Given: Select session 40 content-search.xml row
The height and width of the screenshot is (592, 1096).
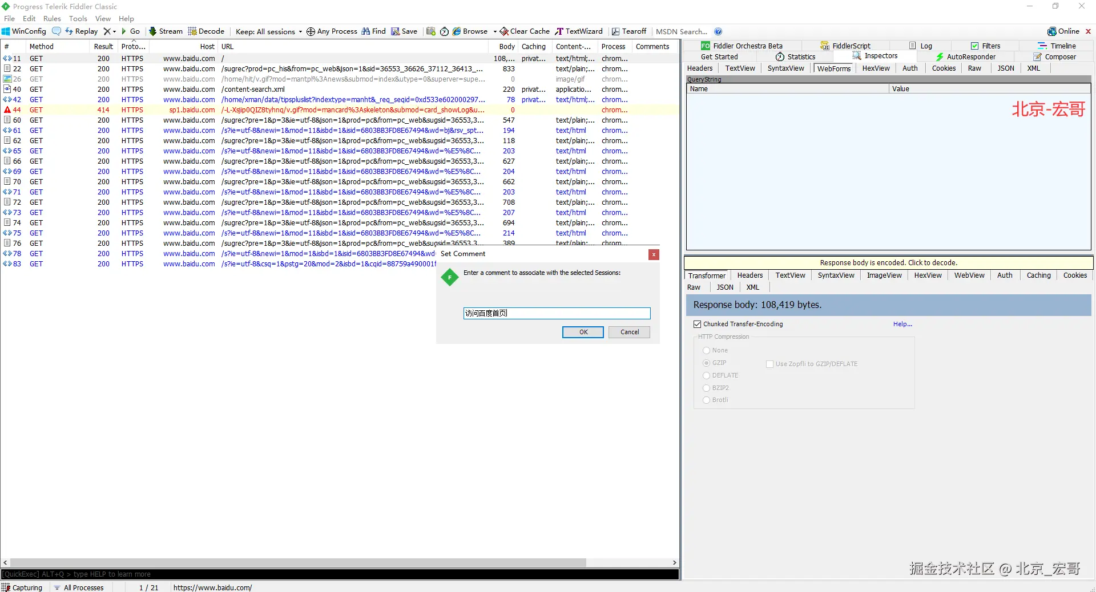Looking at the screenshot, I should pyautogui.click(x=340, y=90).
